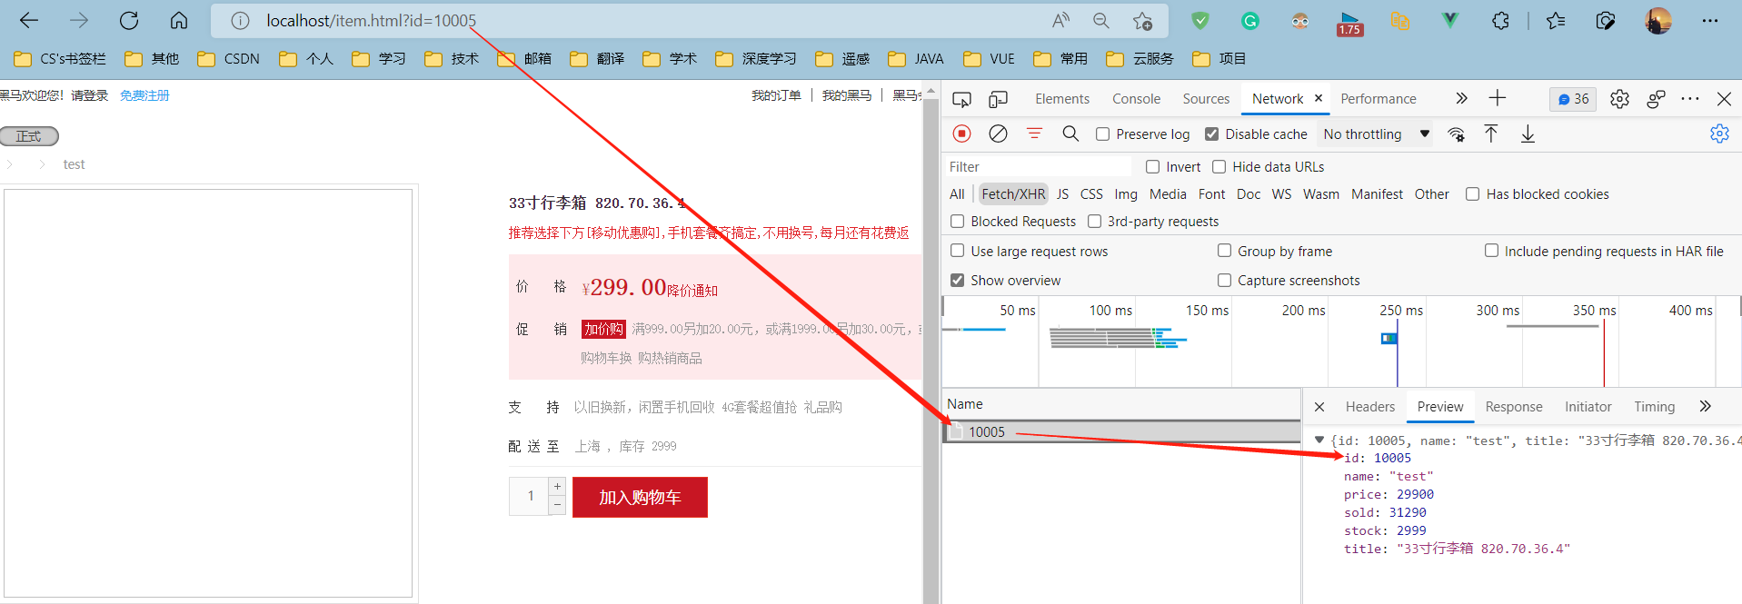This screenshot has width=1742, height=604.
Task: Open the favorites star list
Action: point(1556,20)
